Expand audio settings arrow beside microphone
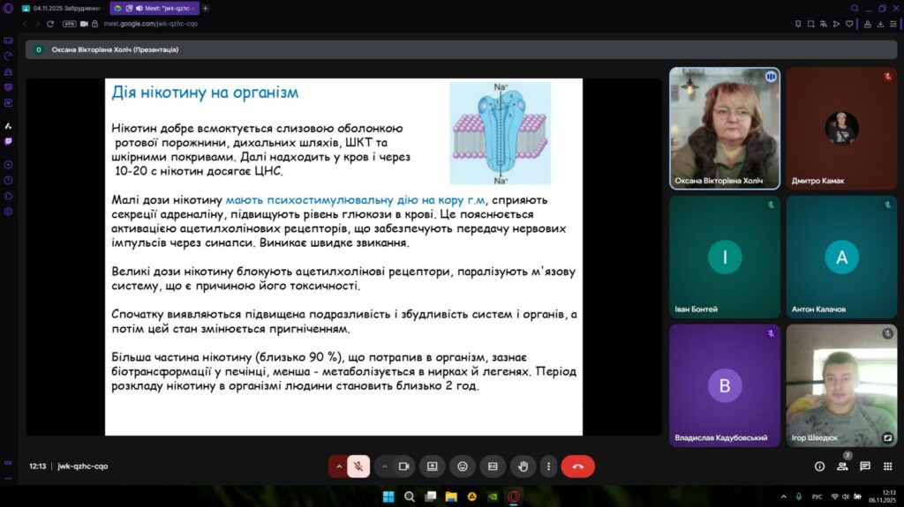Screen dimensions: 904x507 337,466
